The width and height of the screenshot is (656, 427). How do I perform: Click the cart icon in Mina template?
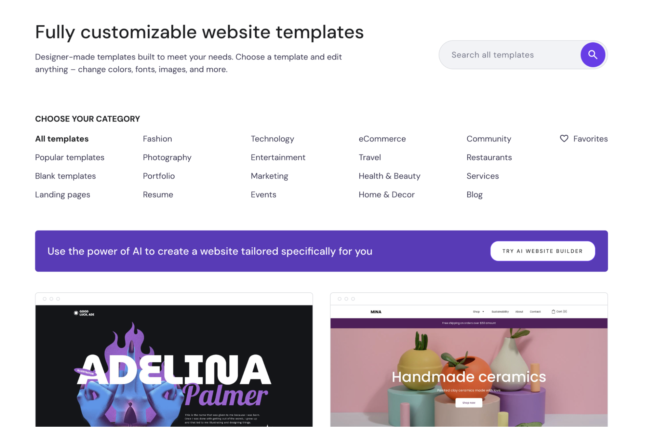tap(553, 311)
